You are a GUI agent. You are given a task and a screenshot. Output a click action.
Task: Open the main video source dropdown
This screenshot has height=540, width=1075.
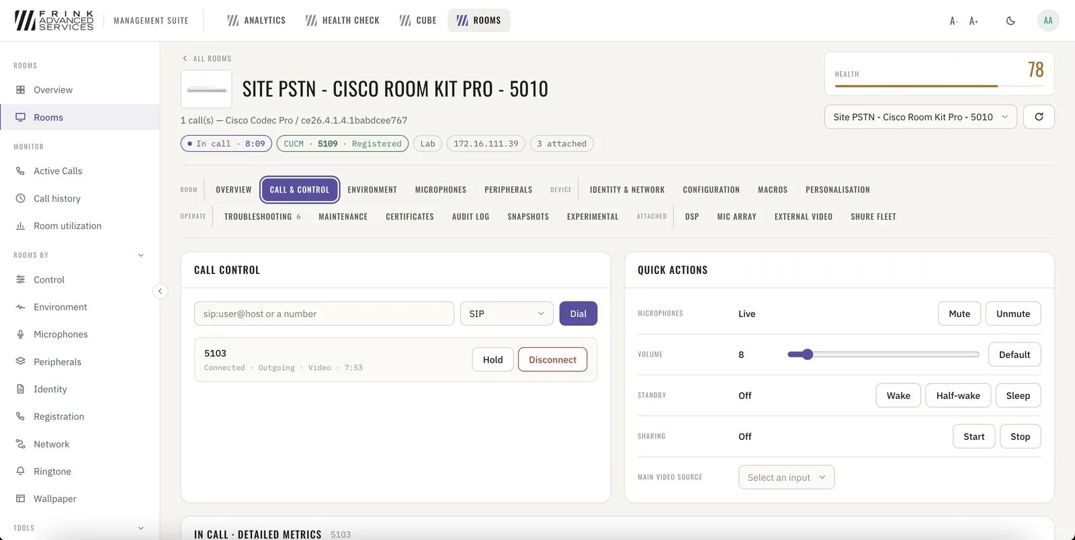click(786, 478)
